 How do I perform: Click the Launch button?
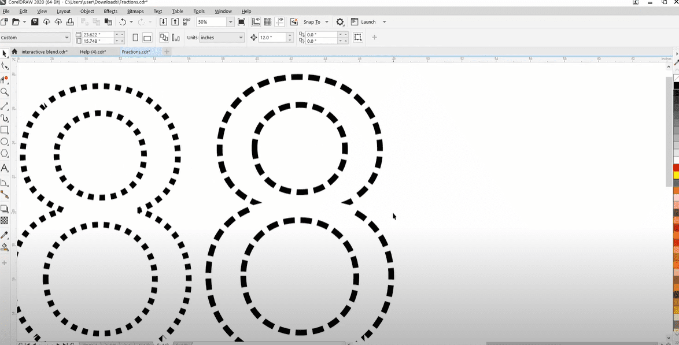[364, 22]
